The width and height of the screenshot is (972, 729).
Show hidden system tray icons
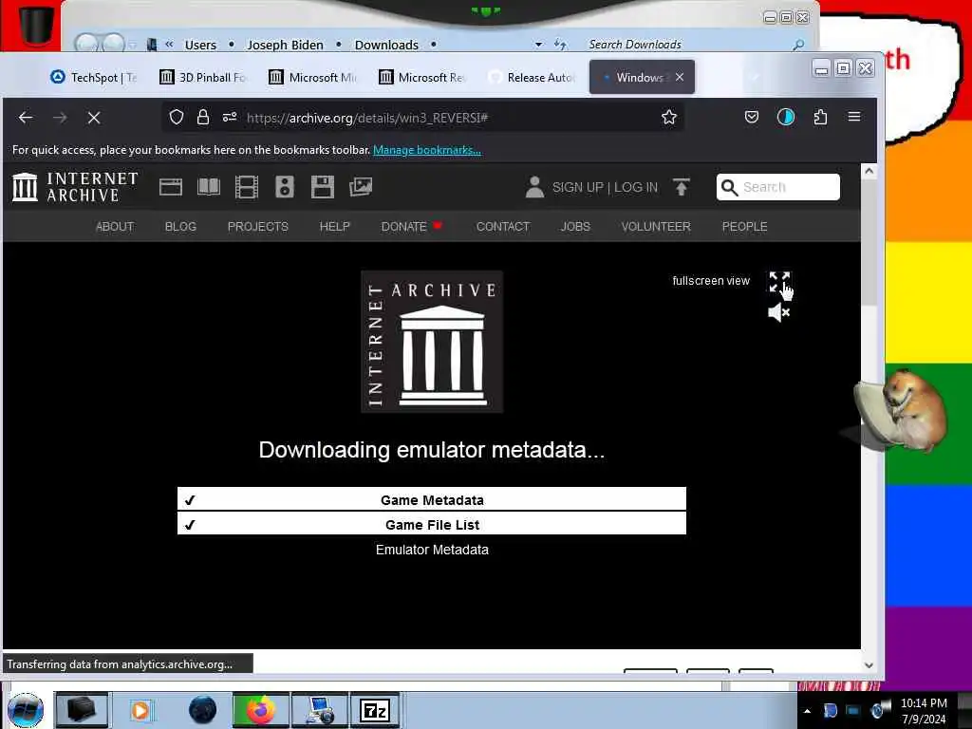[807, 711]
